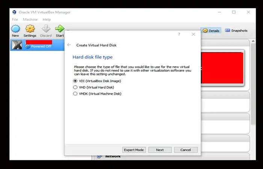Image resolution: width=263 pixels, height=169 pixels.
Task: Switch to the Snapshots view
Action: pos(236,30)
